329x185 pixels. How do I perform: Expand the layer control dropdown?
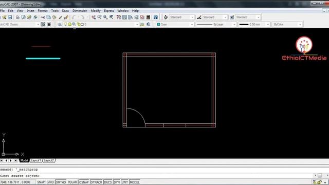click(x=137, y=24)
